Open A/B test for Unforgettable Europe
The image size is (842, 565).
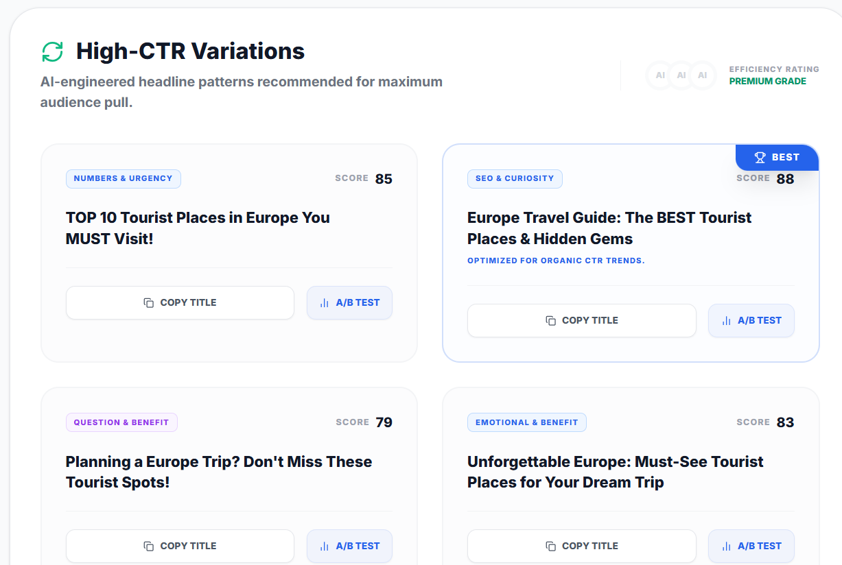click(x=751, y=546)
